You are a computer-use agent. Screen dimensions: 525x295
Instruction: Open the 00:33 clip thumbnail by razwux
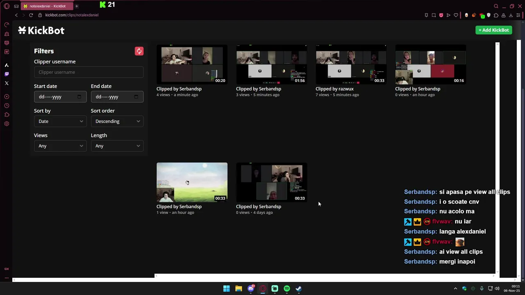(x=351, y=64)
